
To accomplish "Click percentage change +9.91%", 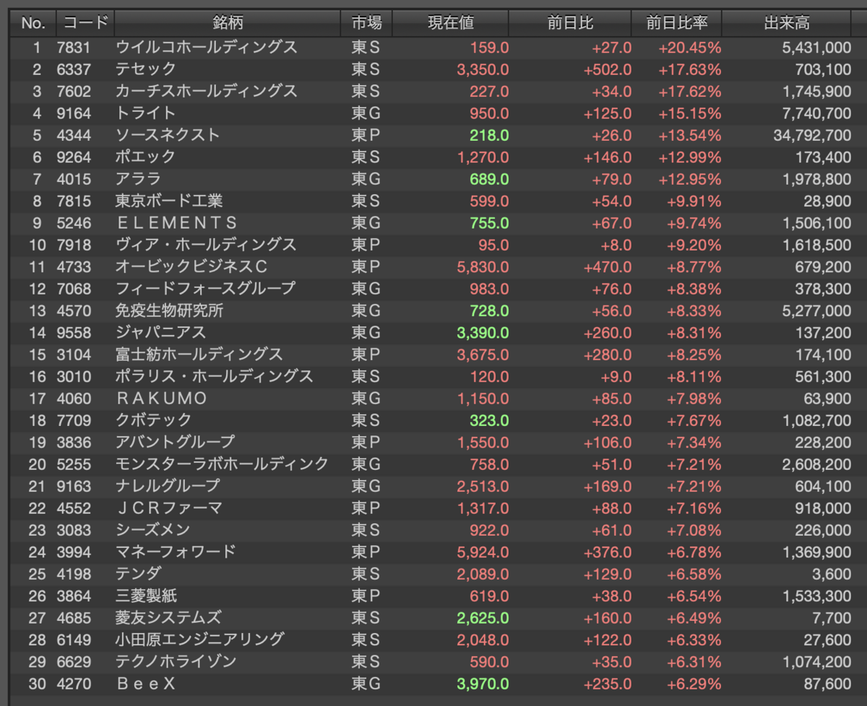I will [694, 201].
